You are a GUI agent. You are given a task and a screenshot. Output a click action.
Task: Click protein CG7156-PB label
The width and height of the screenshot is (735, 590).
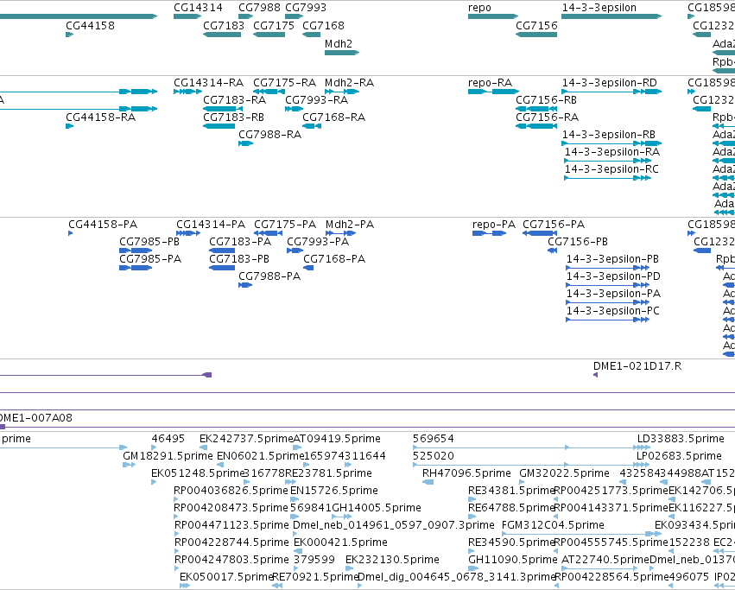tap(578, 242)
